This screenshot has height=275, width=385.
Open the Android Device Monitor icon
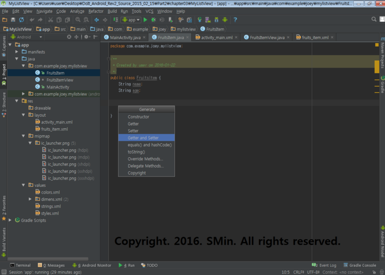pos(225,20)
